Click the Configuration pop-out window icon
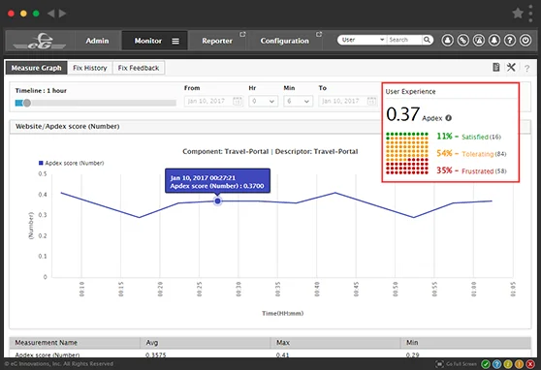This screenshot has width=541, height=370. (319, 34)
